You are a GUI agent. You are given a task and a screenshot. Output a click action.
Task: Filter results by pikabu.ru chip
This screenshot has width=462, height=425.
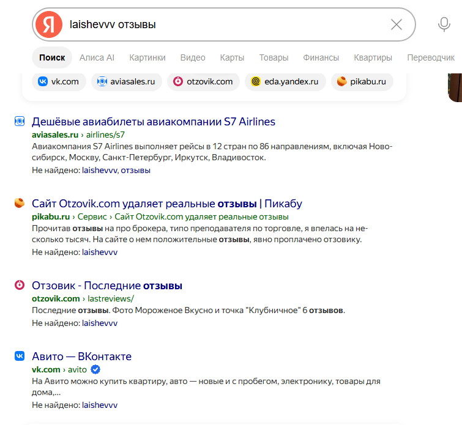click(x=362, y=81)
